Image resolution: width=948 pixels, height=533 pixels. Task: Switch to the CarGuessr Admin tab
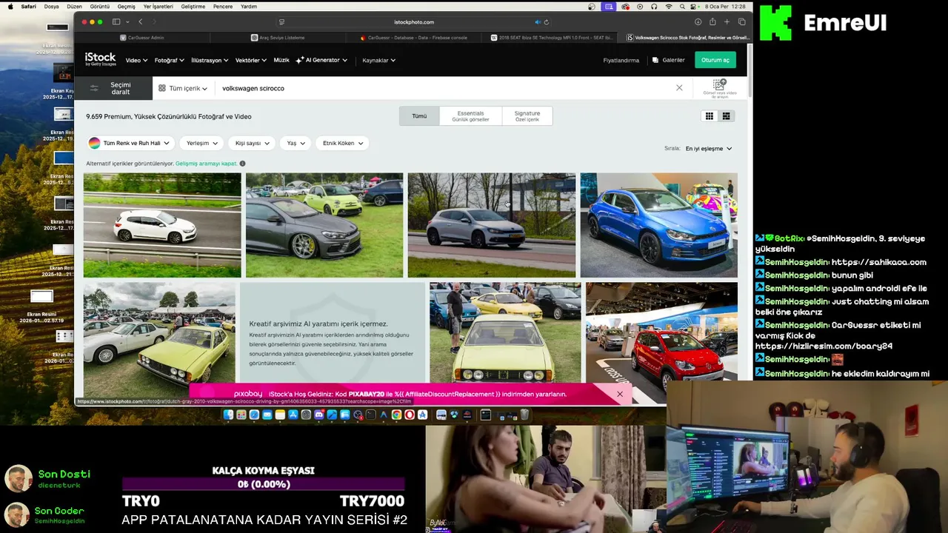[x=142, y=38]
